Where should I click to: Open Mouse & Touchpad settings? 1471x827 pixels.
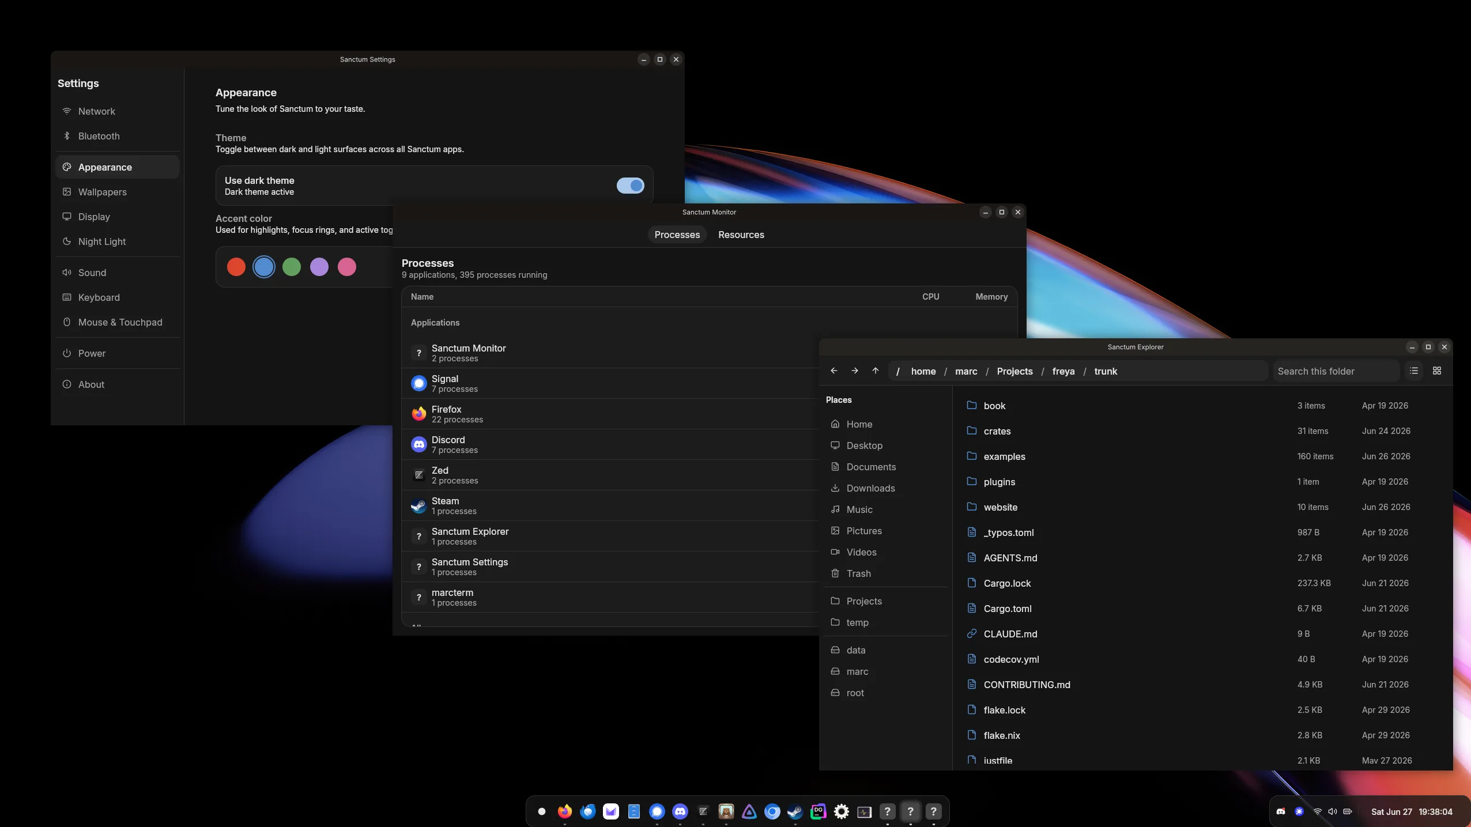tap(118, 322)
